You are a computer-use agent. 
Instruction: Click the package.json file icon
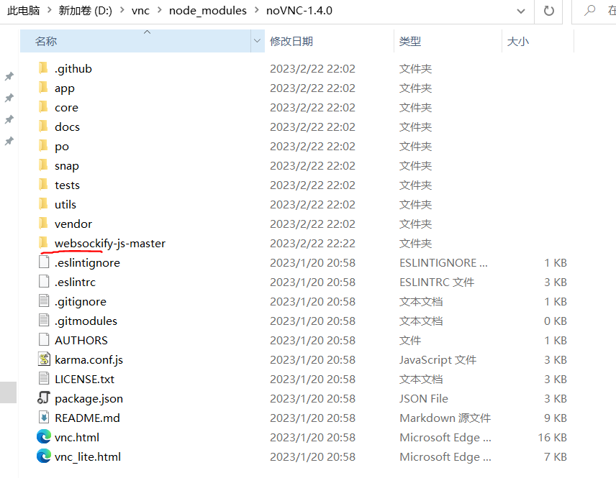tap(44, 398)
